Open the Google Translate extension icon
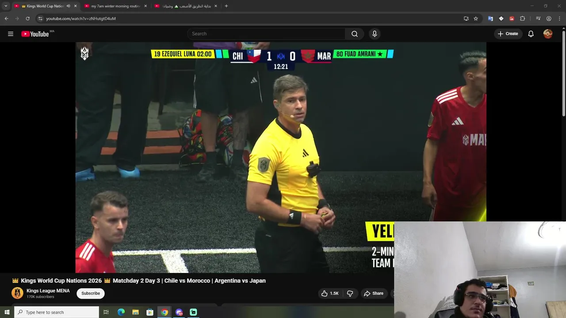The image size is (566, 318). coord(490,19)
